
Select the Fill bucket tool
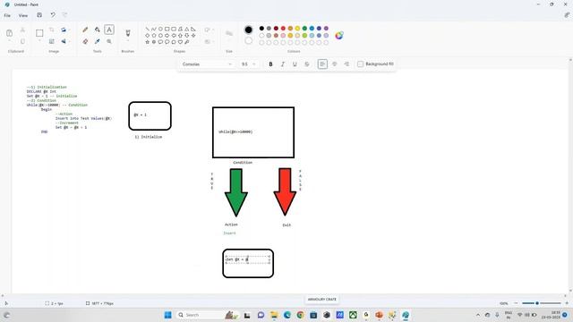click(x=98, y=30)
